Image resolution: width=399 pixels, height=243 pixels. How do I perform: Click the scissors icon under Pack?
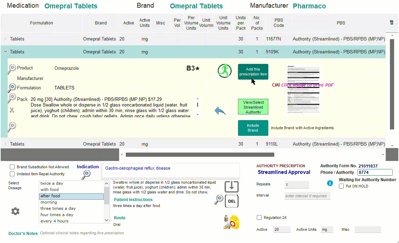(x=12, y=110)
